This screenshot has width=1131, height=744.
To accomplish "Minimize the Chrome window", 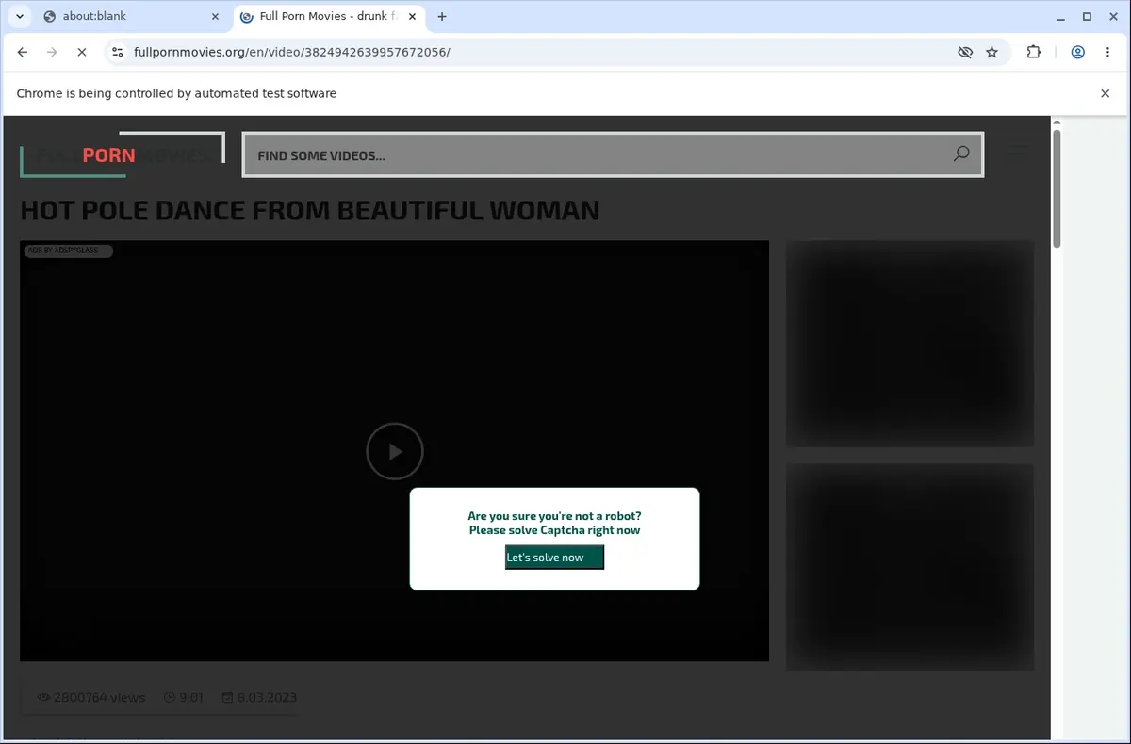I will click(x=1062, y=16).
